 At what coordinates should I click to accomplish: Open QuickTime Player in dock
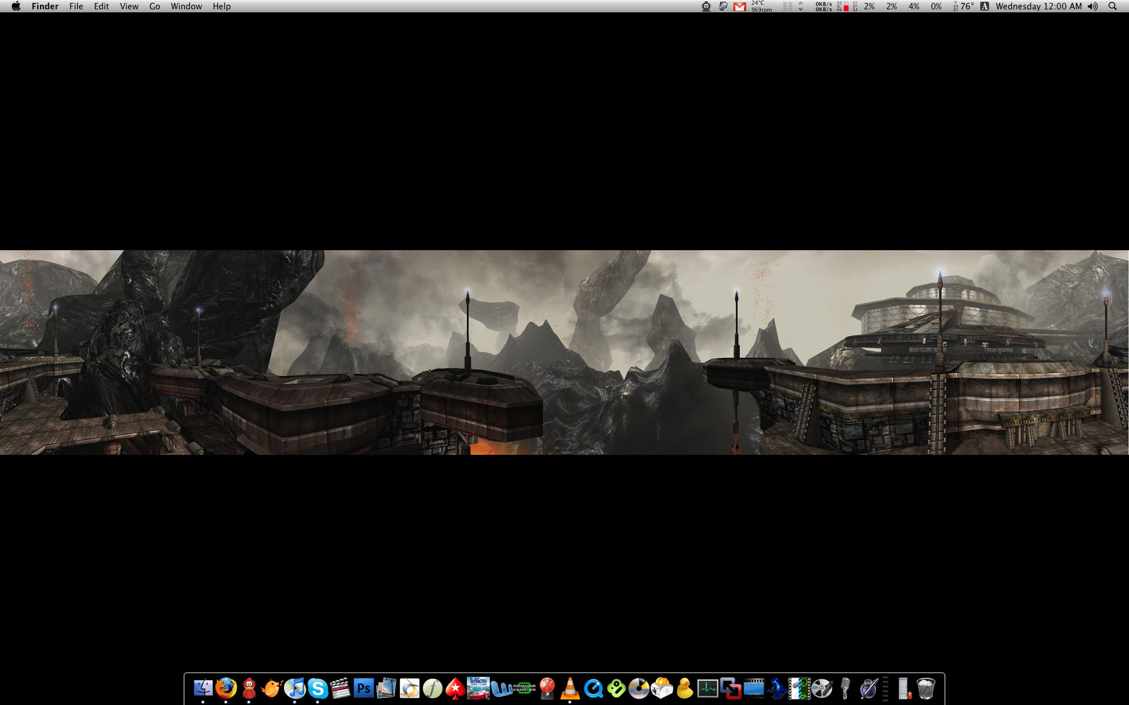593,688
